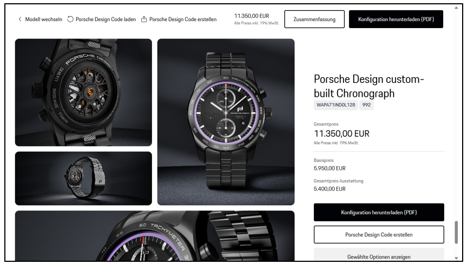This screenshot has width=467, height=264.
Task: Open the Modell wechseln link
Action: coord(43,19)
